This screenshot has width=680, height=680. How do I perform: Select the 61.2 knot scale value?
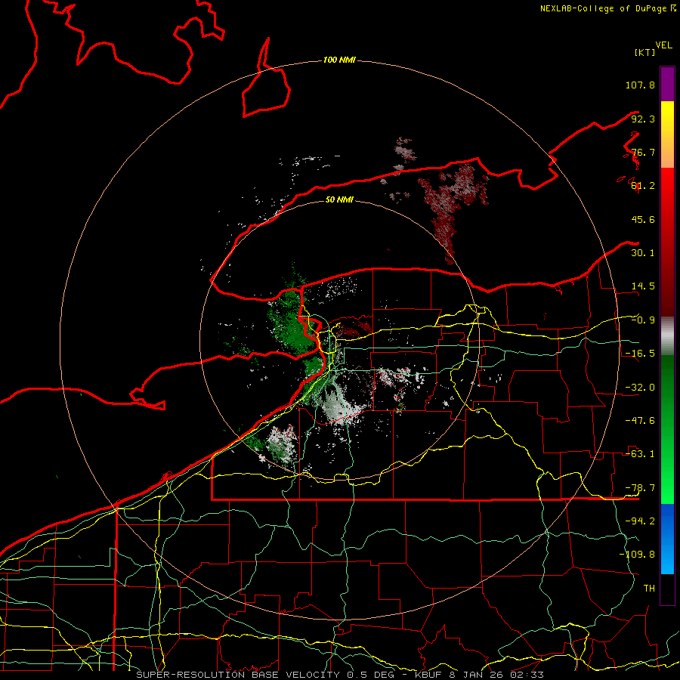click(643, 186)
